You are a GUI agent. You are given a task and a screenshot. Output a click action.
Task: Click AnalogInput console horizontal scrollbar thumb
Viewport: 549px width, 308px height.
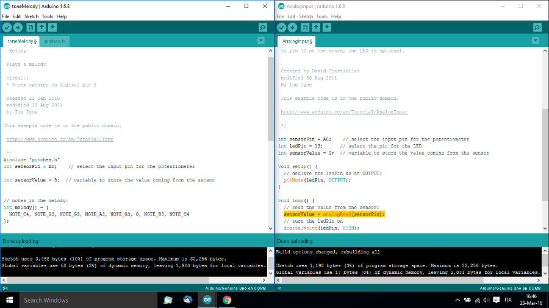click(x=382, y=280)
